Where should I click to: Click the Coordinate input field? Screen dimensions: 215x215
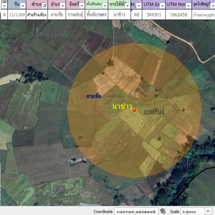(x=136, y=211)
